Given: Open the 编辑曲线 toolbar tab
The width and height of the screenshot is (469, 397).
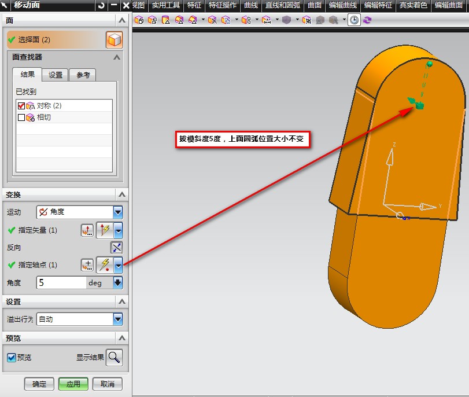Looking at the screenshot, I should coord(343,5).
